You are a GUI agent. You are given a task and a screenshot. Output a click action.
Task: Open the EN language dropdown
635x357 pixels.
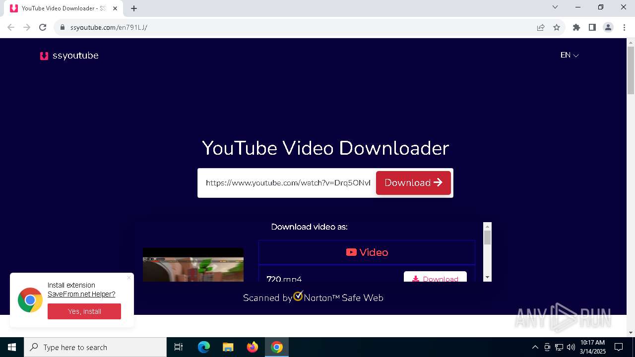pyautogui.click(x=570, y=55)
